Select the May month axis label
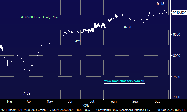This screenshot has width=187, height=112. (x=50, y=101)
